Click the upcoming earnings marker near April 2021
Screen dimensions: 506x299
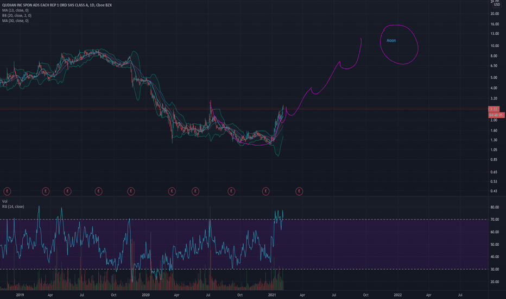point(299,191)
